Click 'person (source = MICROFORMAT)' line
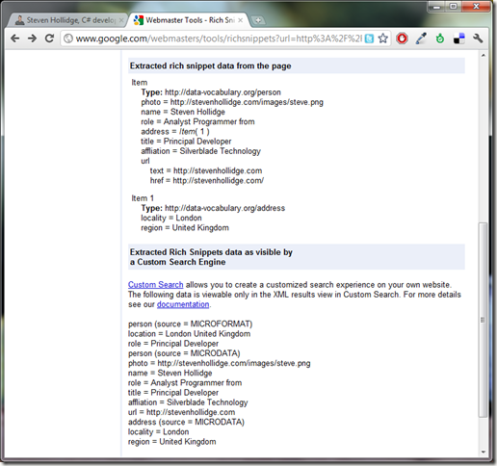Screen dimensions: 497x466 click(x=191, y=324)
